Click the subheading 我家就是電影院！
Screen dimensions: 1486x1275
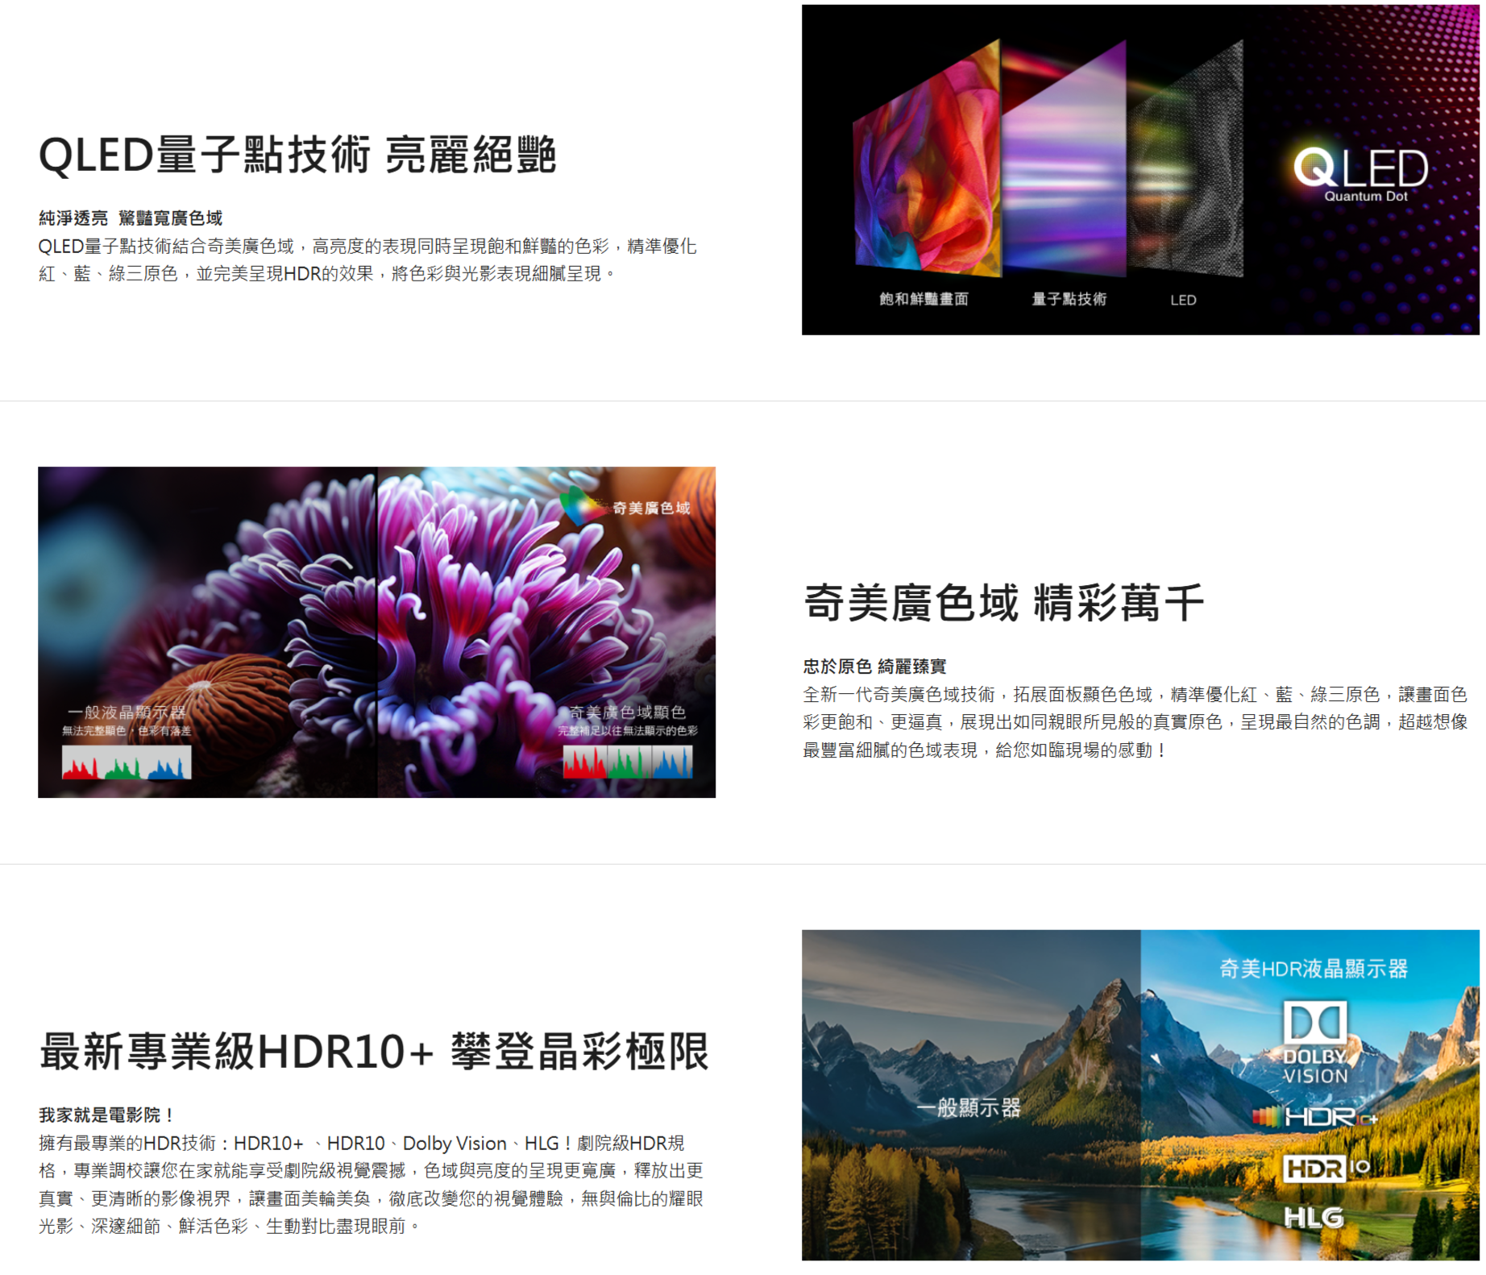pos(107,1115)
